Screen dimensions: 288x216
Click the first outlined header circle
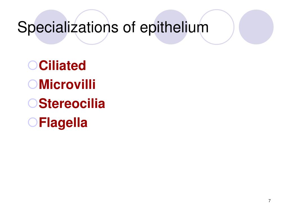(92, 27)
